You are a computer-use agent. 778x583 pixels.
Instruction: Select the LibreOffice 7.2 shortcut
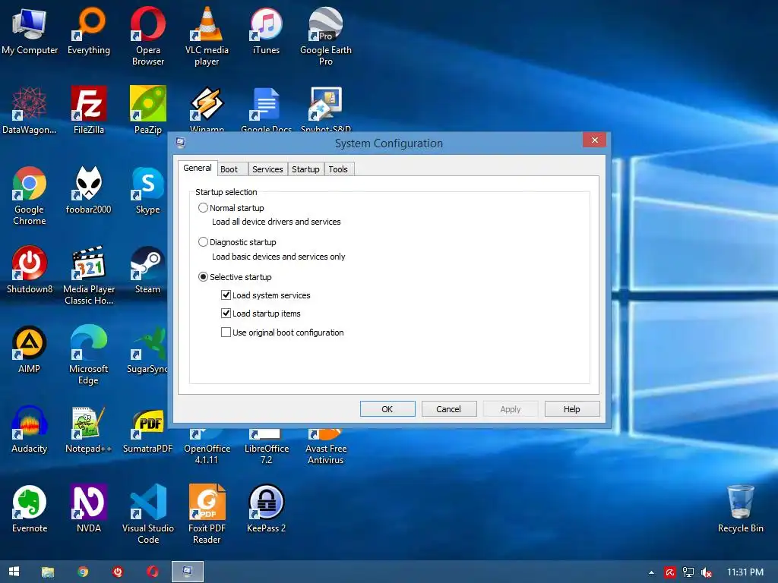point(267,446)
